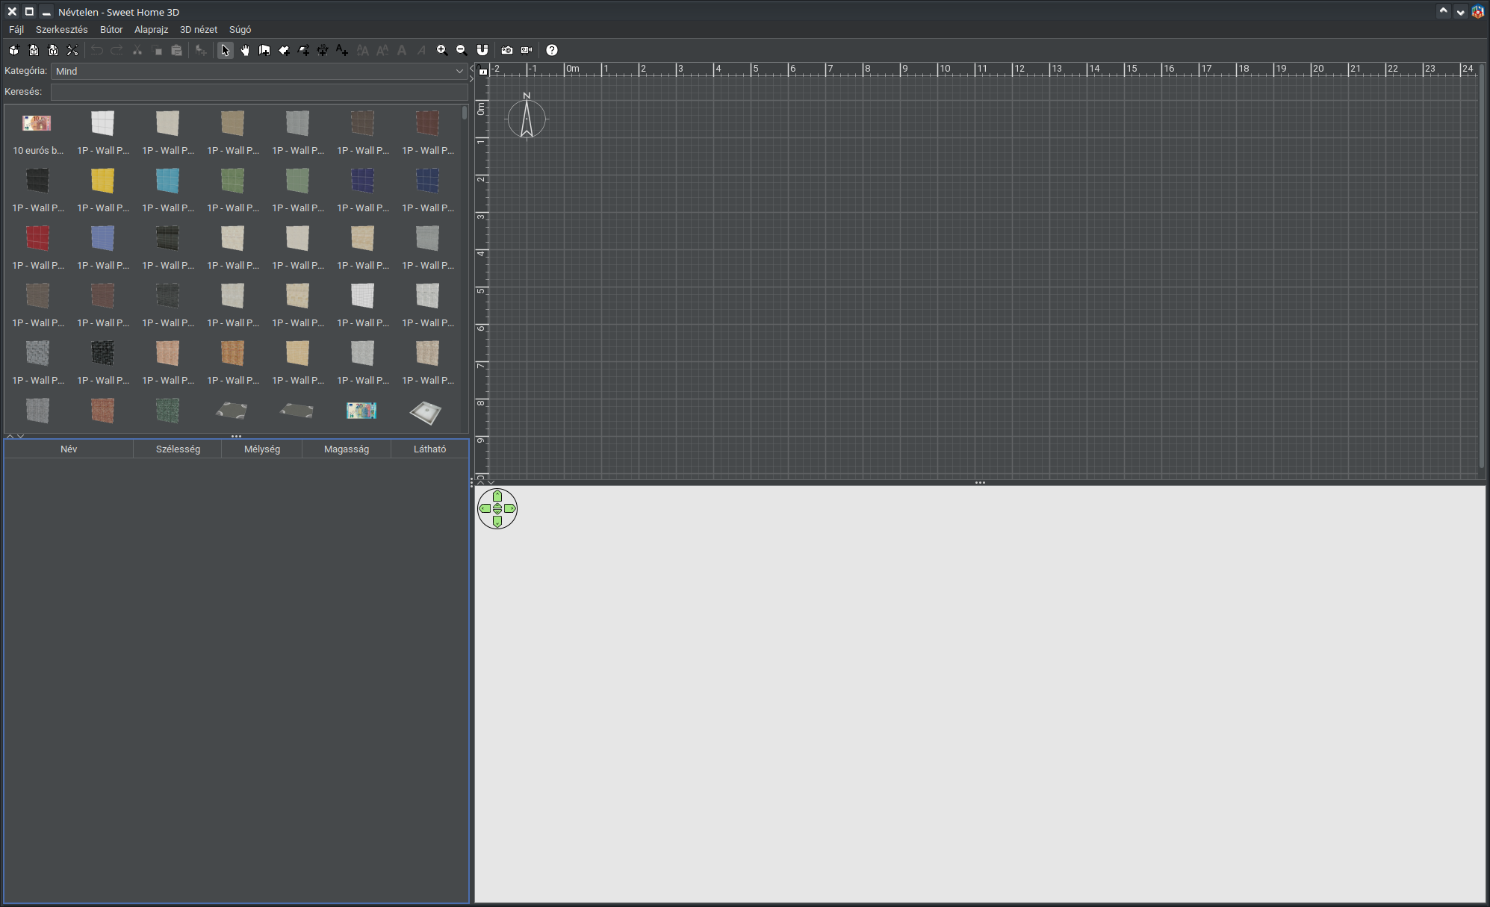
Task: Activate the create walls tool
Action: click(264, 50)
